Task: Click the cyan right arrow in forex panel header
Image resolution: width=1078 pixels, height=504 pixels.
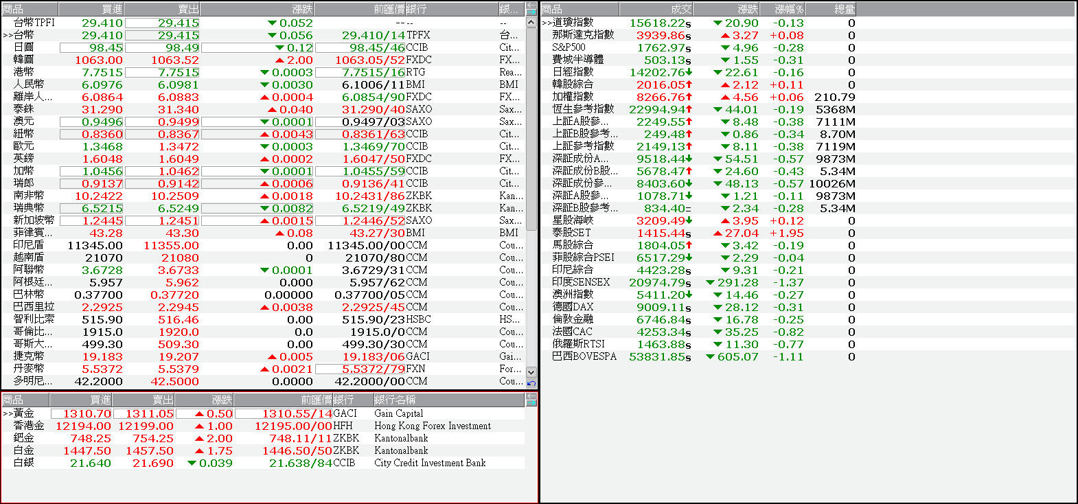Action: [x=531, y=12]
